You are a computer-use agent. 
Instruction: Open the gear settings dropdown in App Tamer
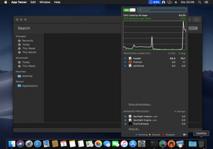coord(185,135)
